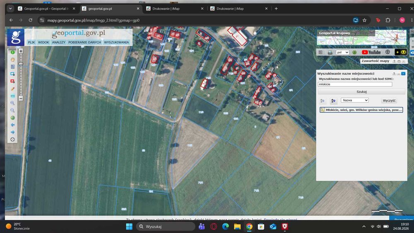Activate the magnifier zoom-in tool
The width and height of the screenshot is (414, 233).
pos(12,103)
